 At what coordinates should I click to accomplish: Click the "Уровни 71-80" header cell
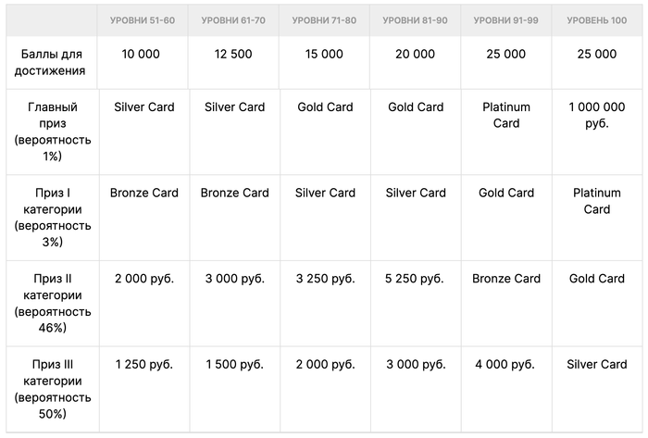[x=324, y=19]
